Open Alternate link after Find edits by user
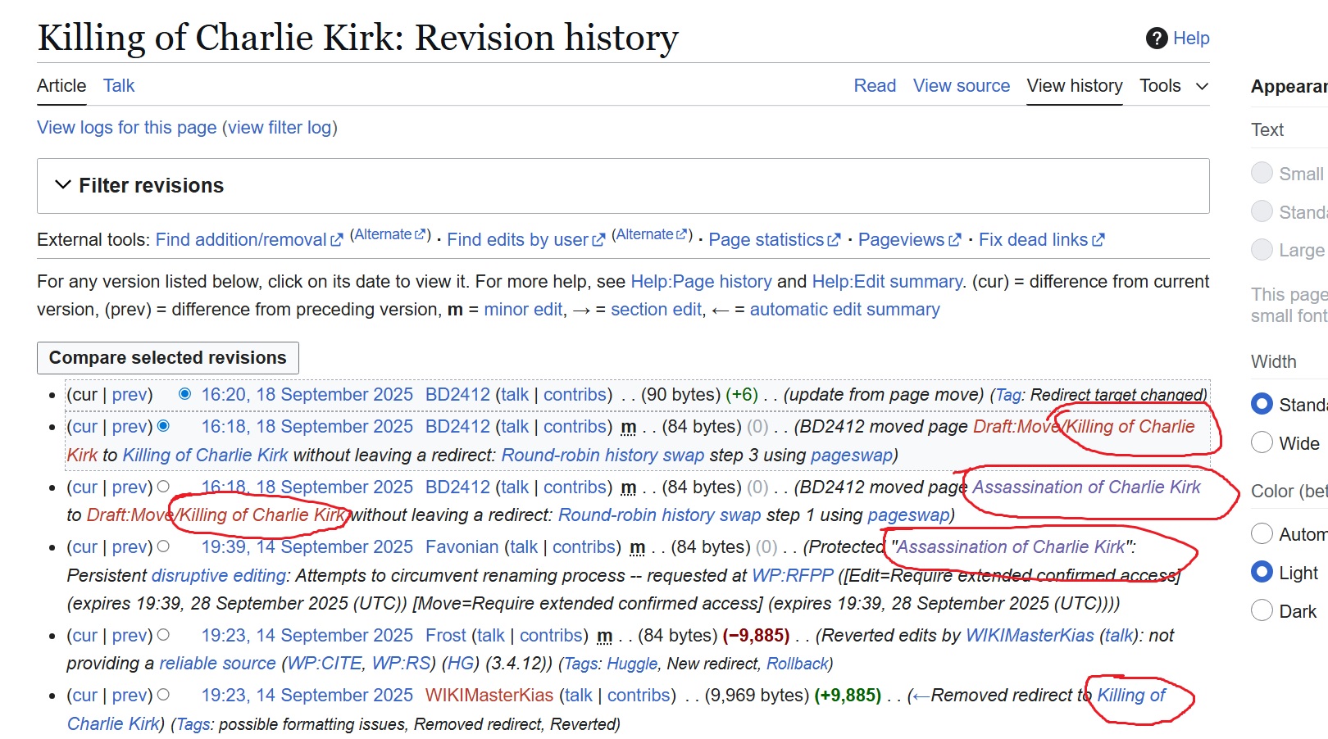1328x739 pixels. click(644, 234)
